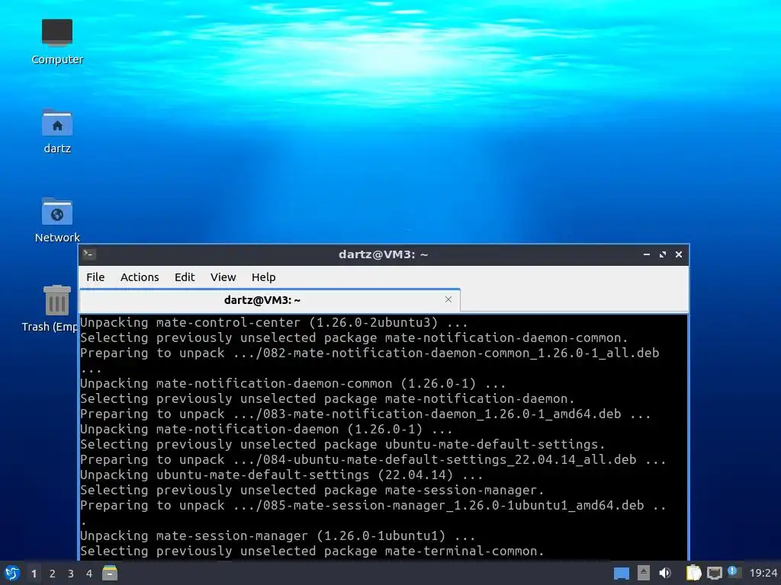This screenshot has width=781, height=585.
Task: Close the dartz@VM3 terminal tab
Action: 448,299
